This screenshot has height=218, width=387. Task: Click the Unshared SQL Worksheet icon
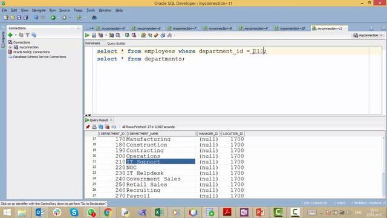tap(143, 35)
